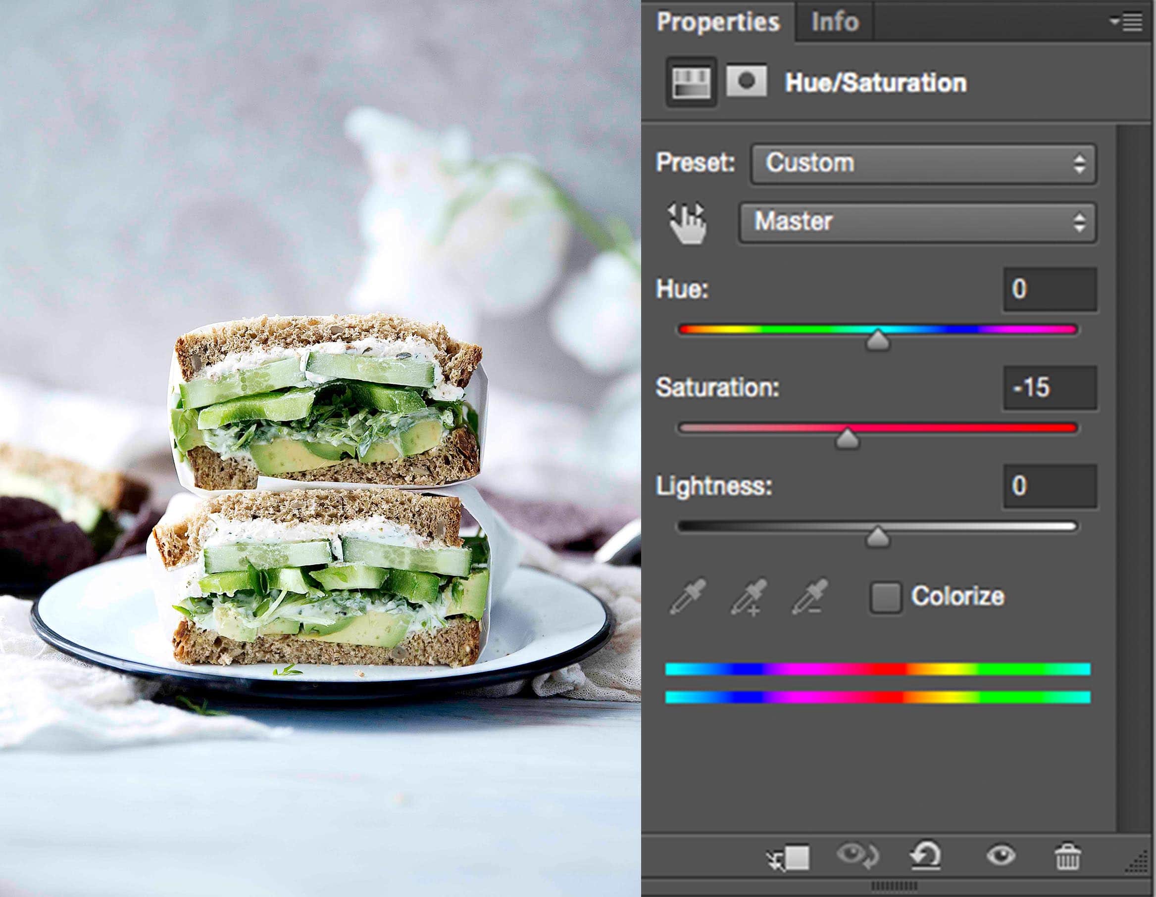Viewport: 1156px width, 897px height.
Task: Open the Properties panel flyout menu
Action: (x=1126, y=22)
